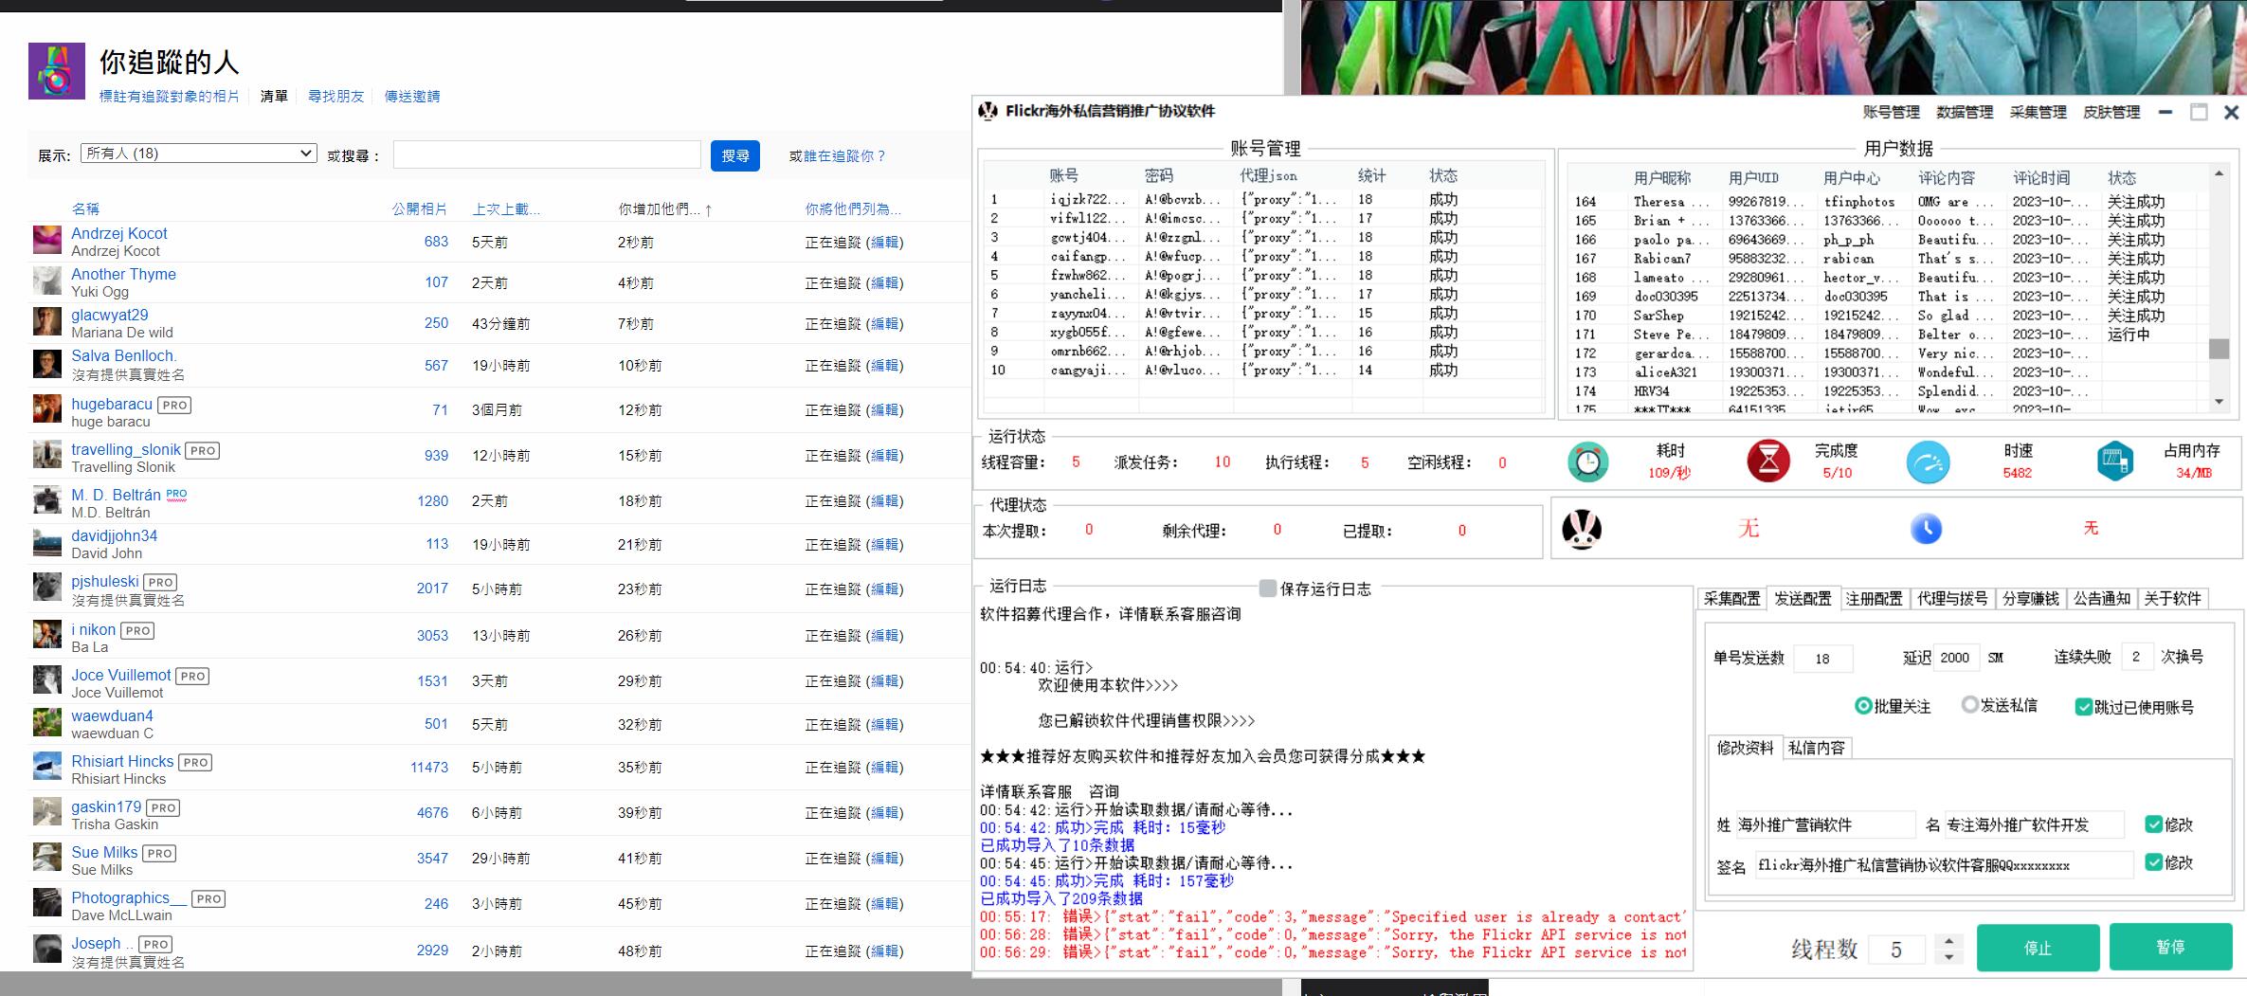This screenshot has height=996, width=2247.
Task: Click the blue speedometer speed icon
Action: 1928,462
